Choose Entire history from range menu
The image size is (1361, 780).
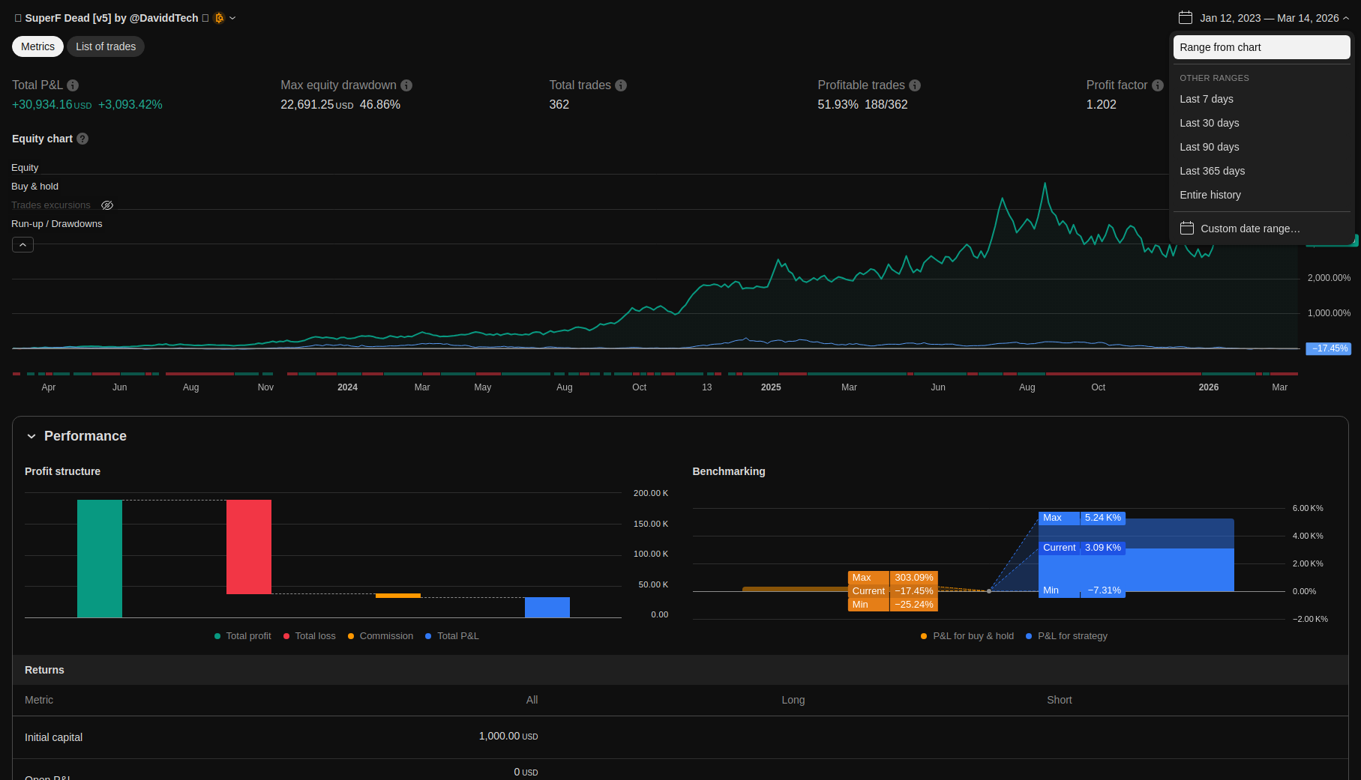(x=1210, y=195)
